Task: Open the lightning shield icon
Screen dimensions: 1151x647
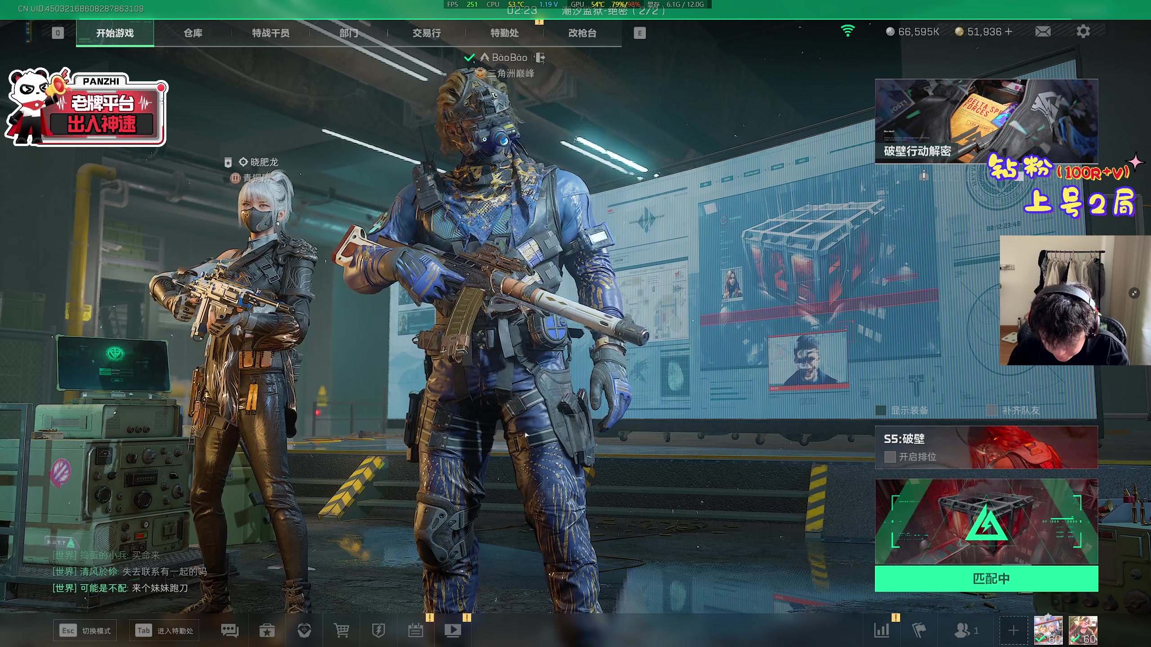Action: point(378,631)
